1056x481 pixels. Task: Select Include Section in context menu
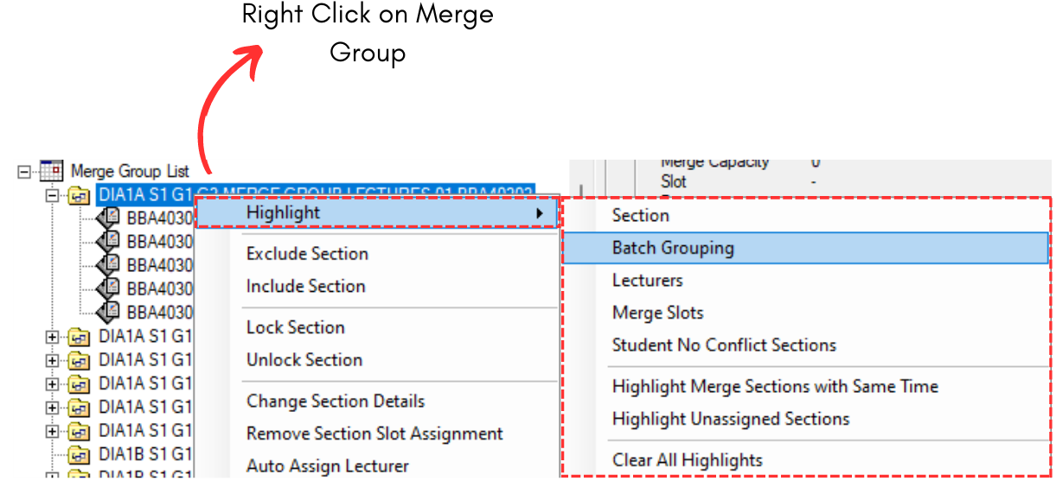[305, 287]
